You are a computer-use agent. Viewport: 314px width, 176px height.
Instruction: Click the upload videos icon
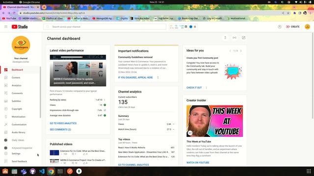coord(225,38)
